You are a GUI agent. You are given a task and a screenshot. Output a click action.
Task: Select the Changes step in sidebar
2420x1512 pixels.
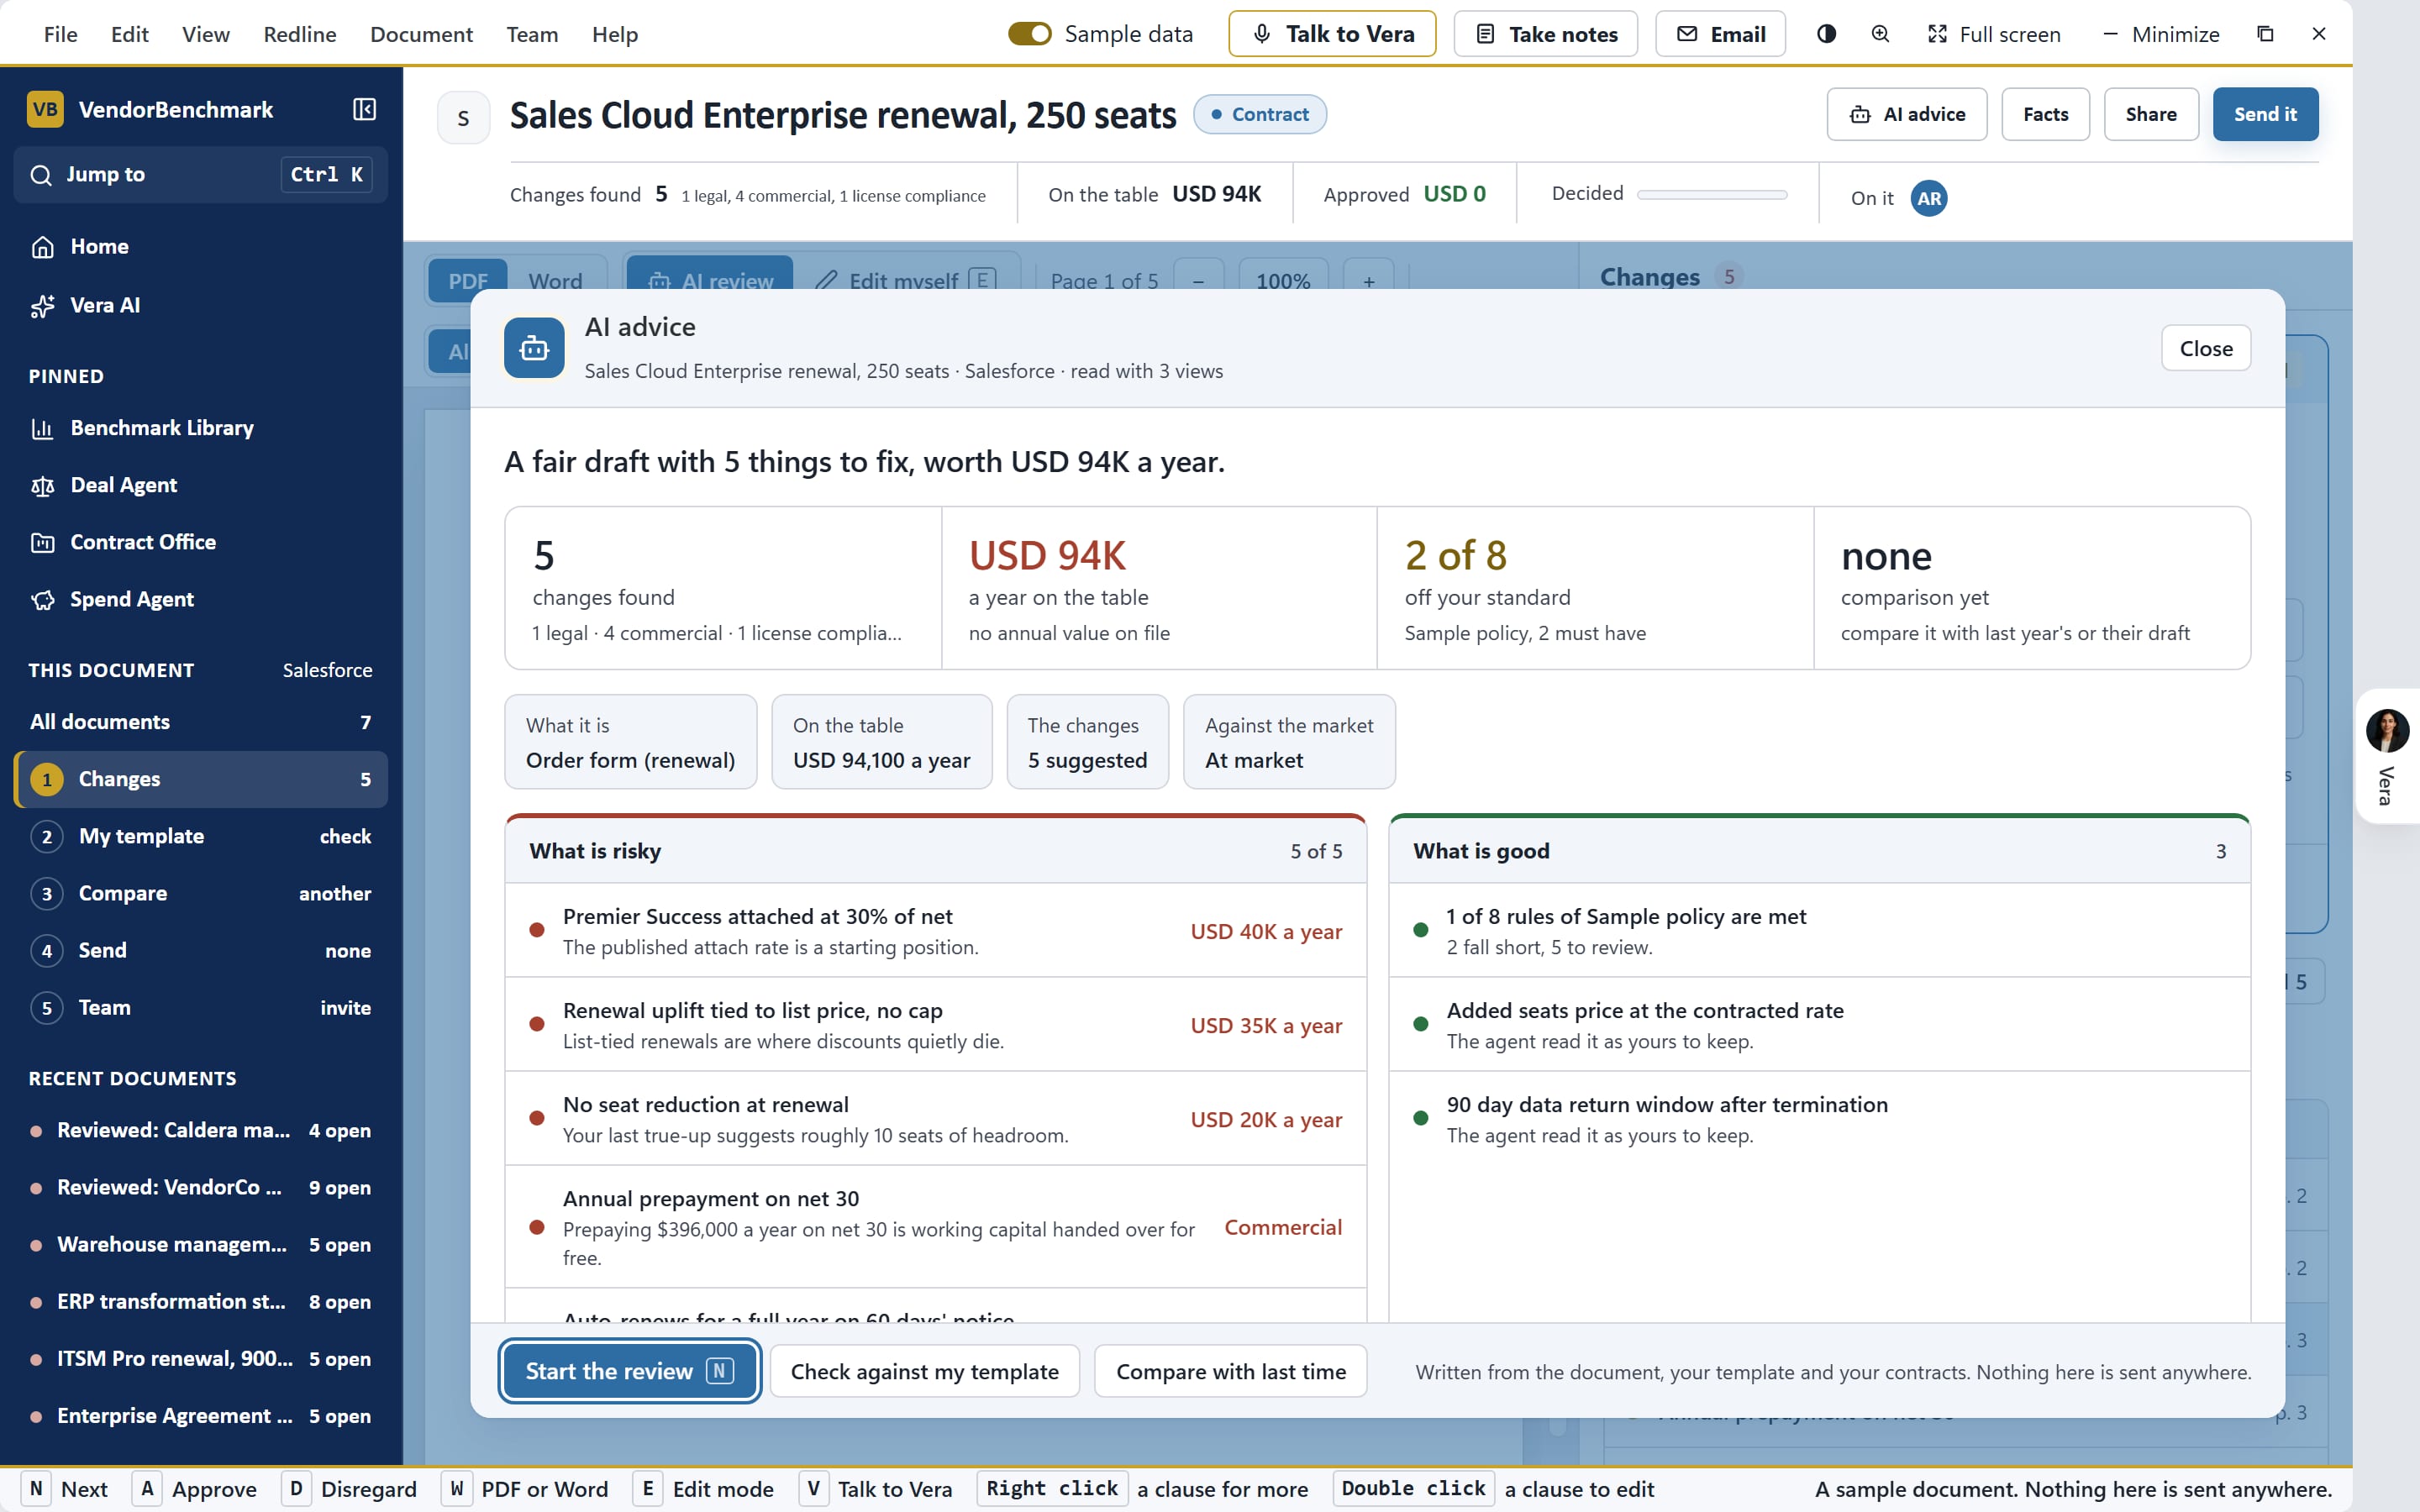tap(200, 779)
